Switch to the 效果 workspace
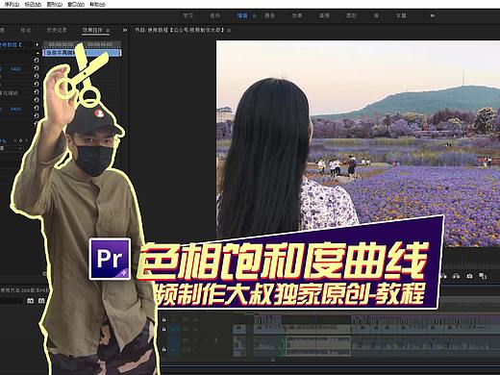The height and width of the screenshot is (375, 500). click(297, 15)
